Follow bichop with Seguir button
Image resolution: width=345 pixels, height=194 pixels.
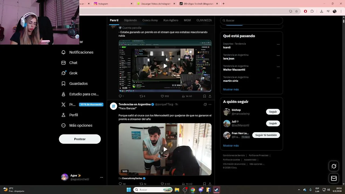point(273,112)
